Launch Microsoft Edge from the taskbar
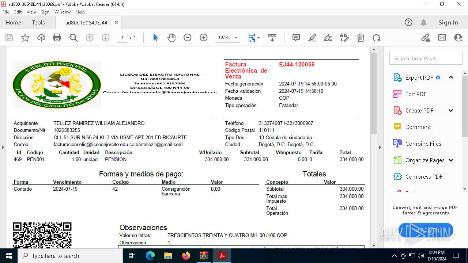 [150, 256]
